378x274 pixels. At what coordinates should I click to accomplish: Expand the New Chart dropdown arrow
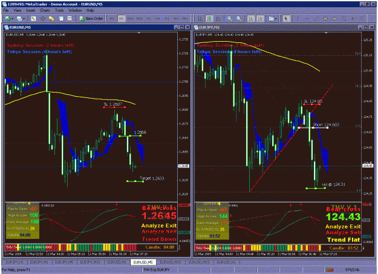tap(12, 19)
